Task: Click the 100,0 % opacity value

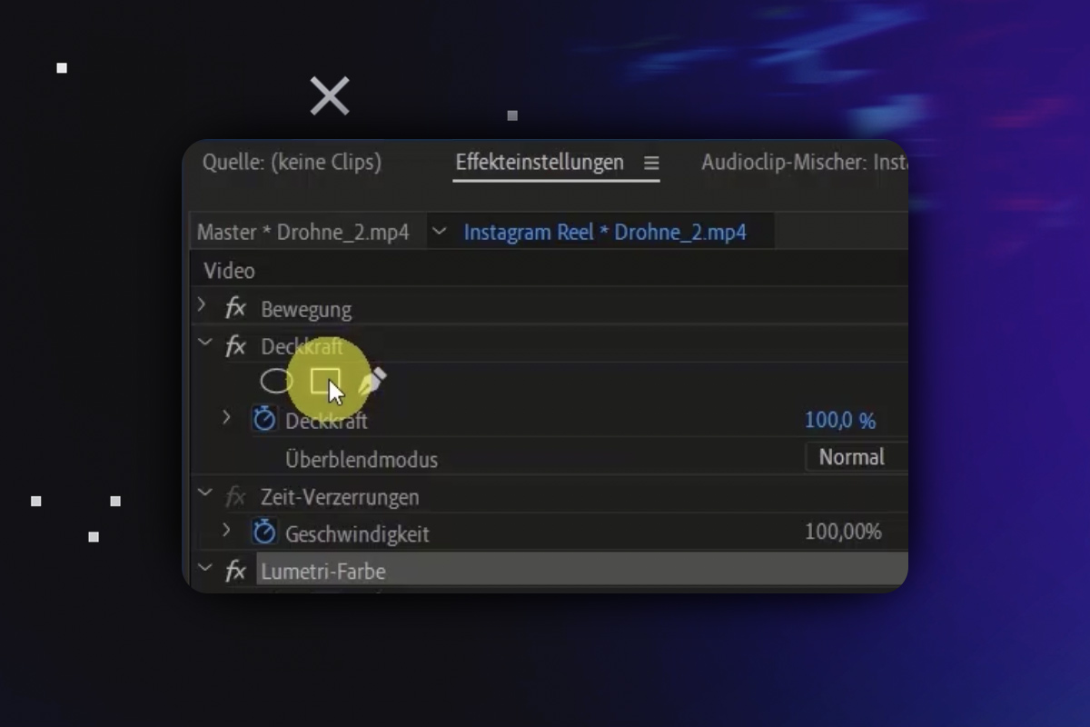Action: (x=840, y=421)
